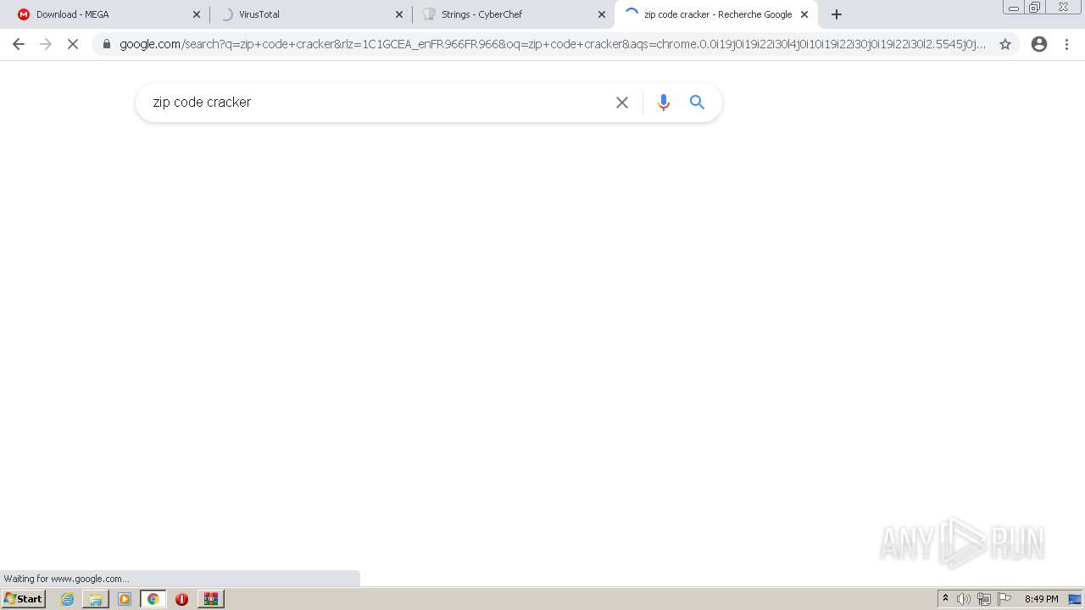Launch Internet Explorer from taskbar
The width and height of the screenshot is (1085, 610).
click(67, 599)
